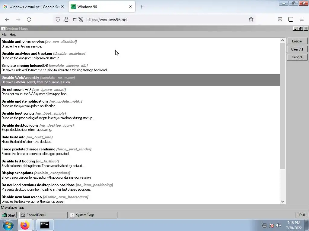
Task: Click the Windows 96 clock showing 19:18
Action: 301,215
